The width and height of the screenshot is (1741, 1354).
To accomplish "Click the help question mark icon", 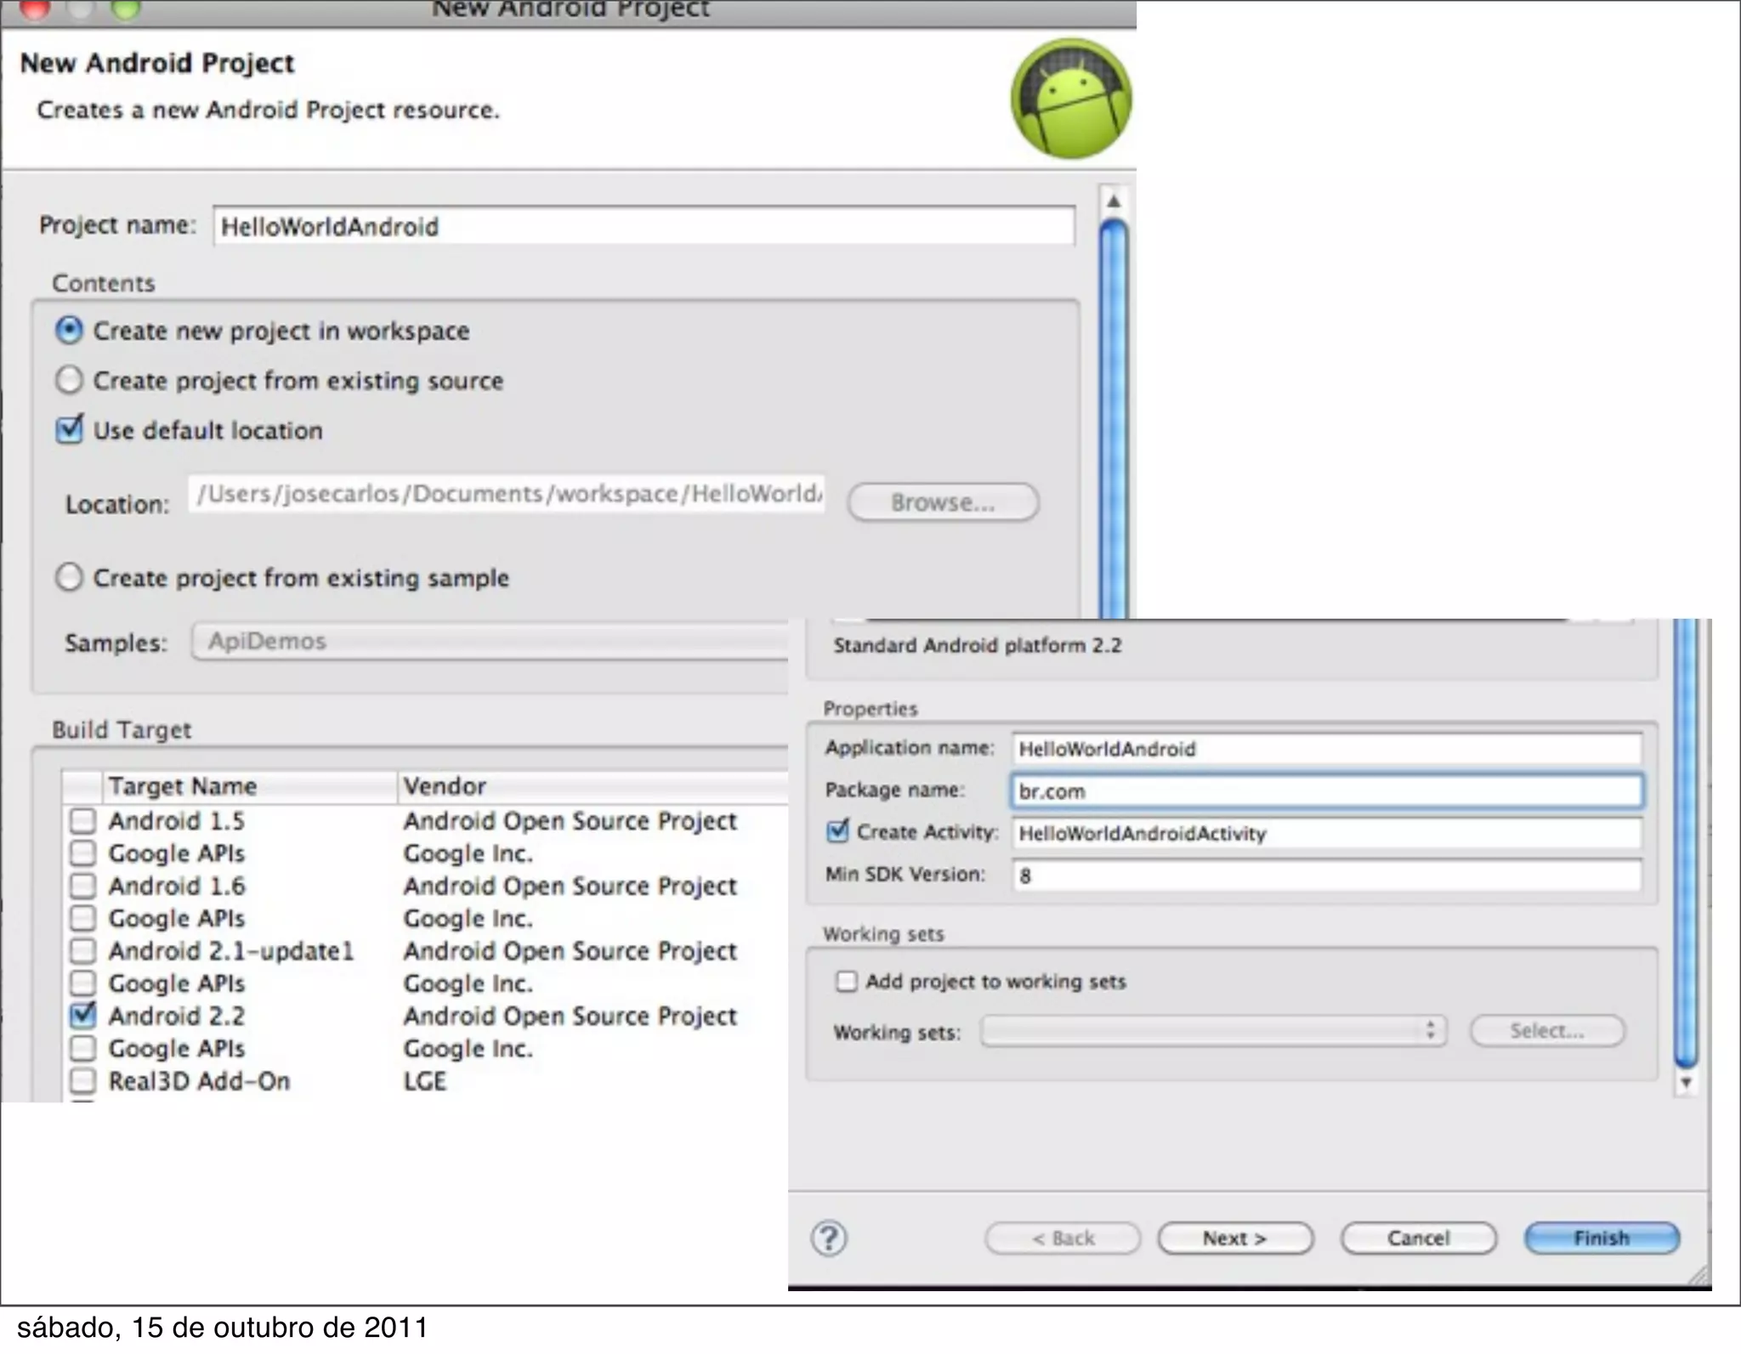I will (x=829, y=1238).
